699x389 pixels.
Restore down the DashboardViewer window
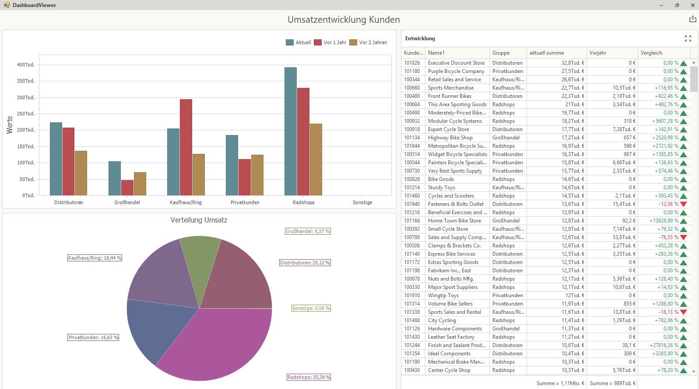677,5
